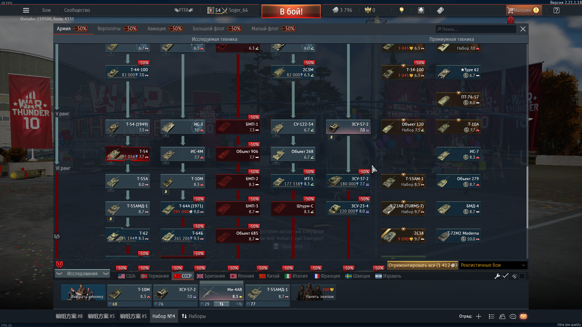Click the small yellow marker under Т-55АМД-1 card
The height and width of the screenshot is (327, 582).
click(111, 219)
